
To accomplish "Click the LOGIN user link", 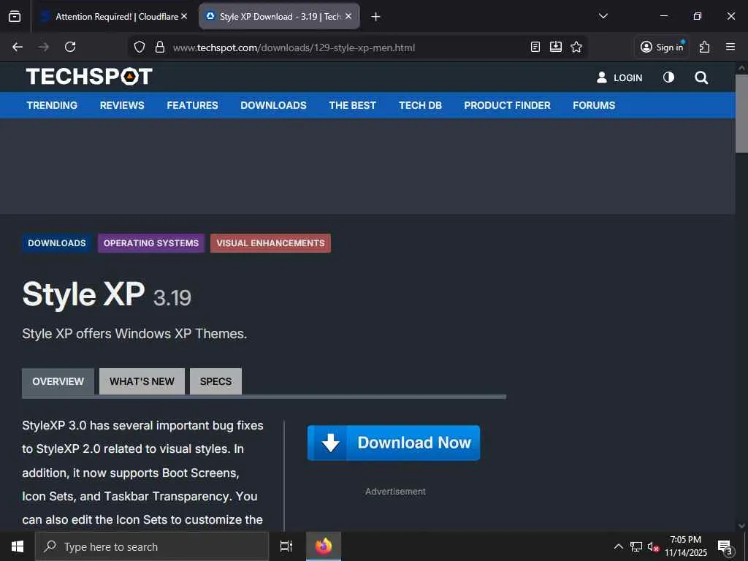I will (x=619, y=77).
